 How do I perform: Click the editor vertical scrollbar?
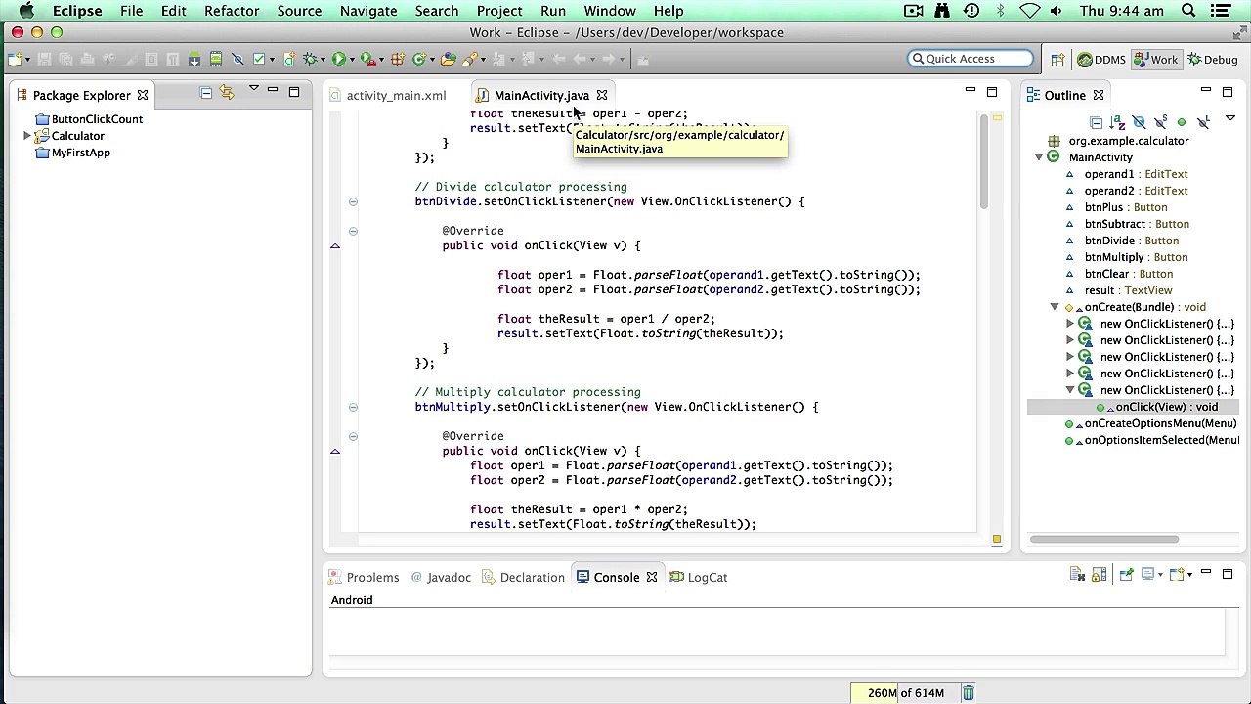984,161
